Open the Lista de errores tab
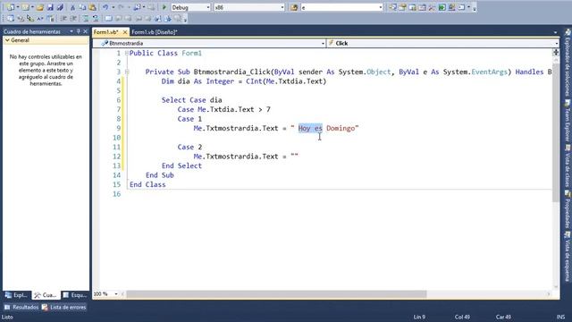The width and height of the screenshot is (572, 322). [64, 308]
